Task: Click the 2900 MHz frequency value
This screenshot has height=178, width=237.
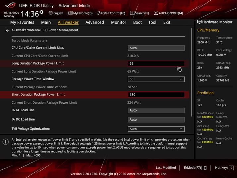Action: click(x=203, y=42)
